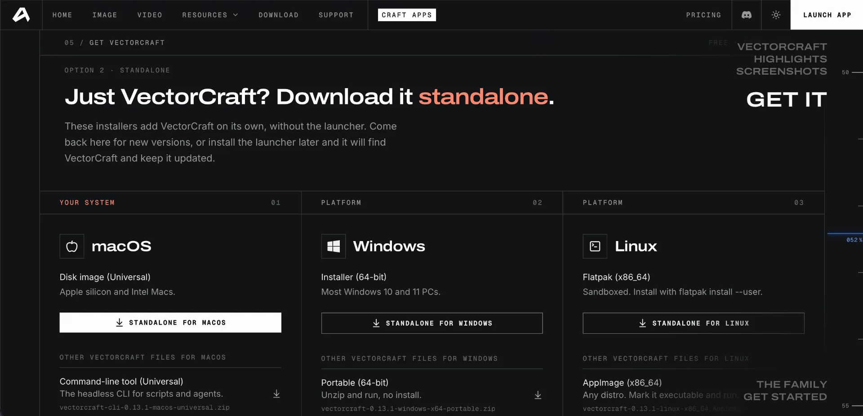Download Standalone for Windows

click(x=432, y=323)
